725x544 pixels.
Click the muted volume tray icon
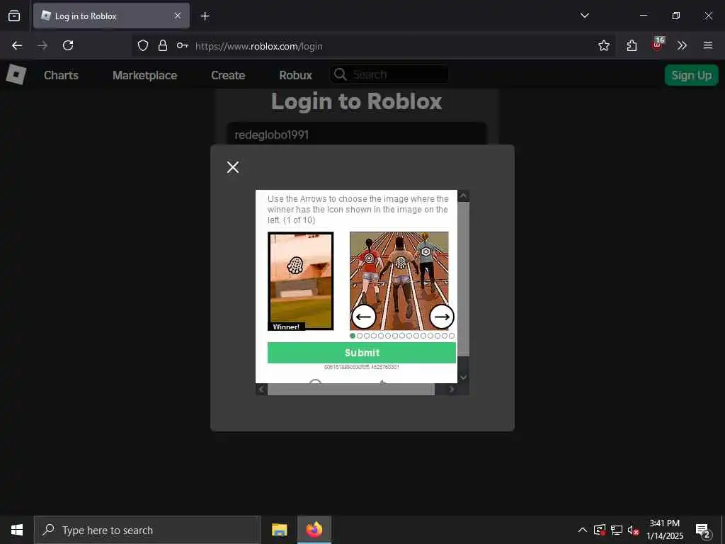click(x=633, y=530)
